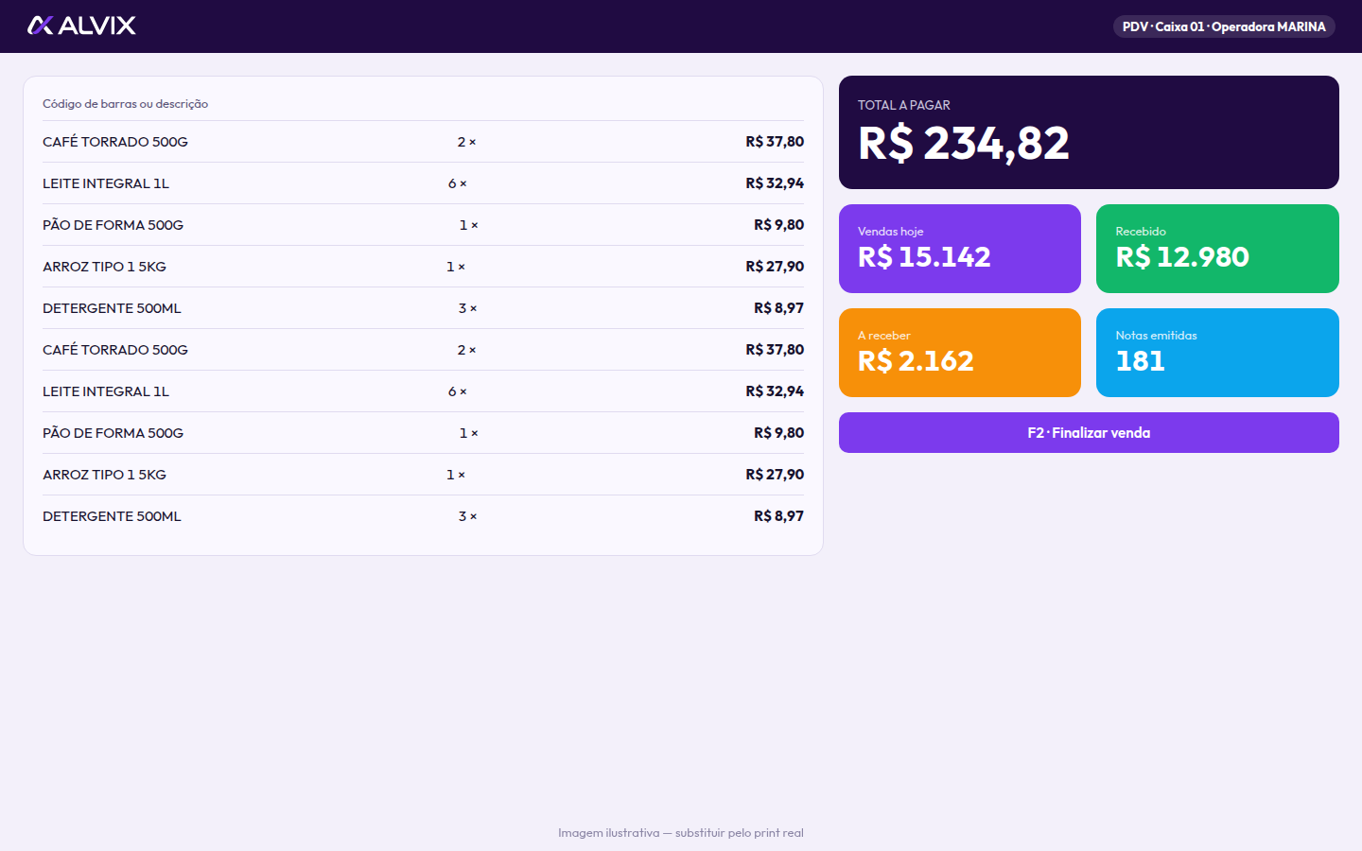The height and width of the screenshot is (851, 1362).
Task: Open the orange A receber card
Action: (960, 353)
